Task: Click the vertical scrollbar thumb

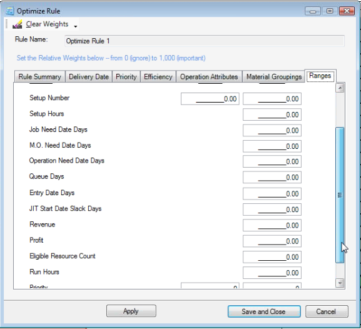Action: [x=340, y=195]
